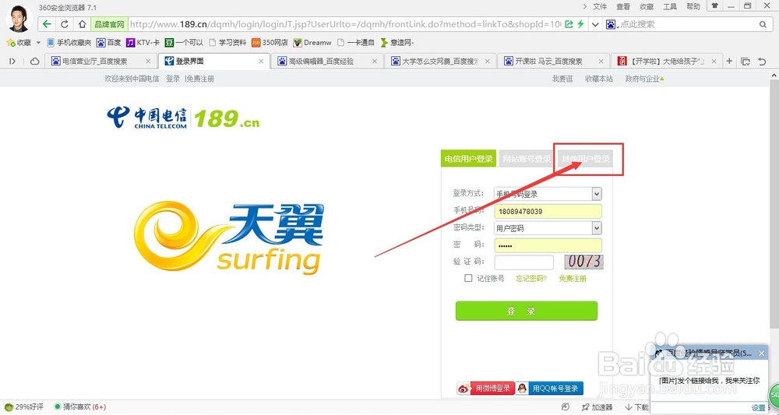This screenshot has width=779, height=415.
Task: Refresh the 0073 captcha image
Action: 583,262
